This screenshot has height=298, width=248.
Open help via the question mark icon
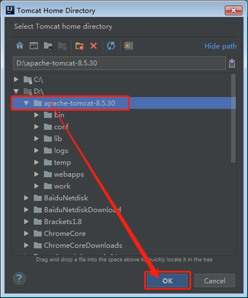pyautogui.click(x=19, y=279)
